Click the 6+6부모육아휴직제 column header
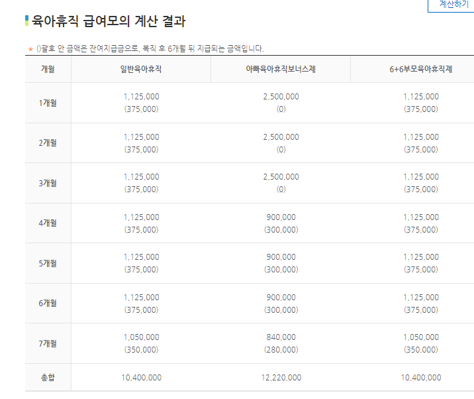 (x=421, y=69)
